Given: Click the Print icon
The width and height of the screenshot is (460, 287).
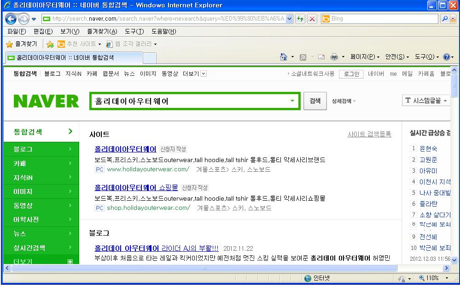Looking at the screenshot, I should tap(334, 57).
